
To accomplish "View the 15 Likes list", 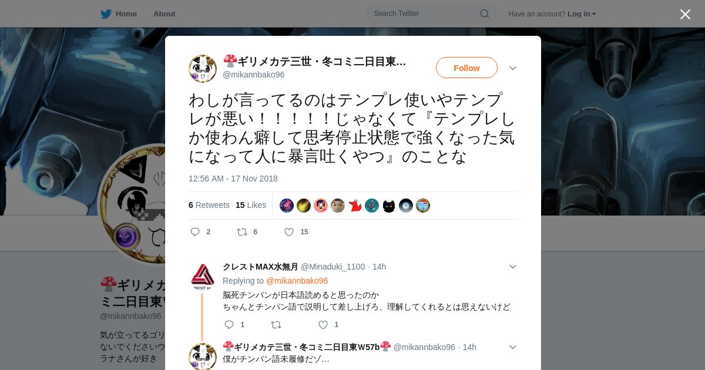I will click(251, 205).
